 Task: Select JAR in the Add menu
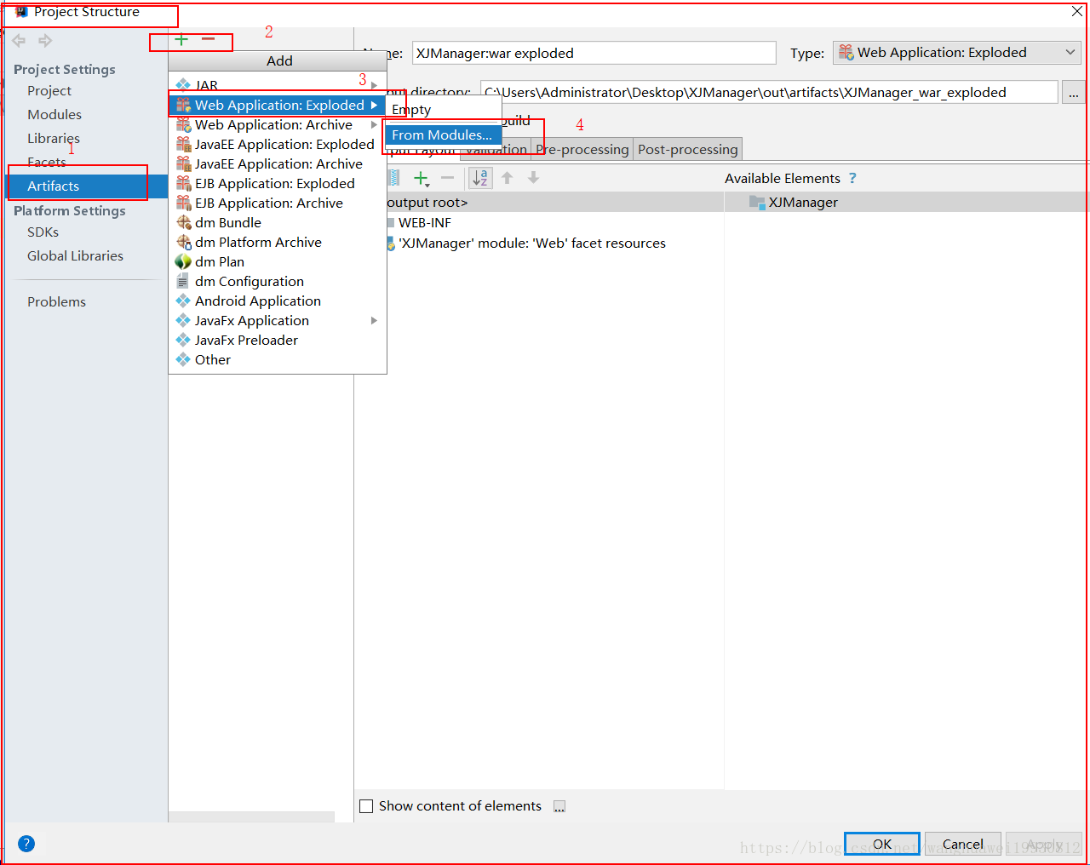[x=278, y=85]
